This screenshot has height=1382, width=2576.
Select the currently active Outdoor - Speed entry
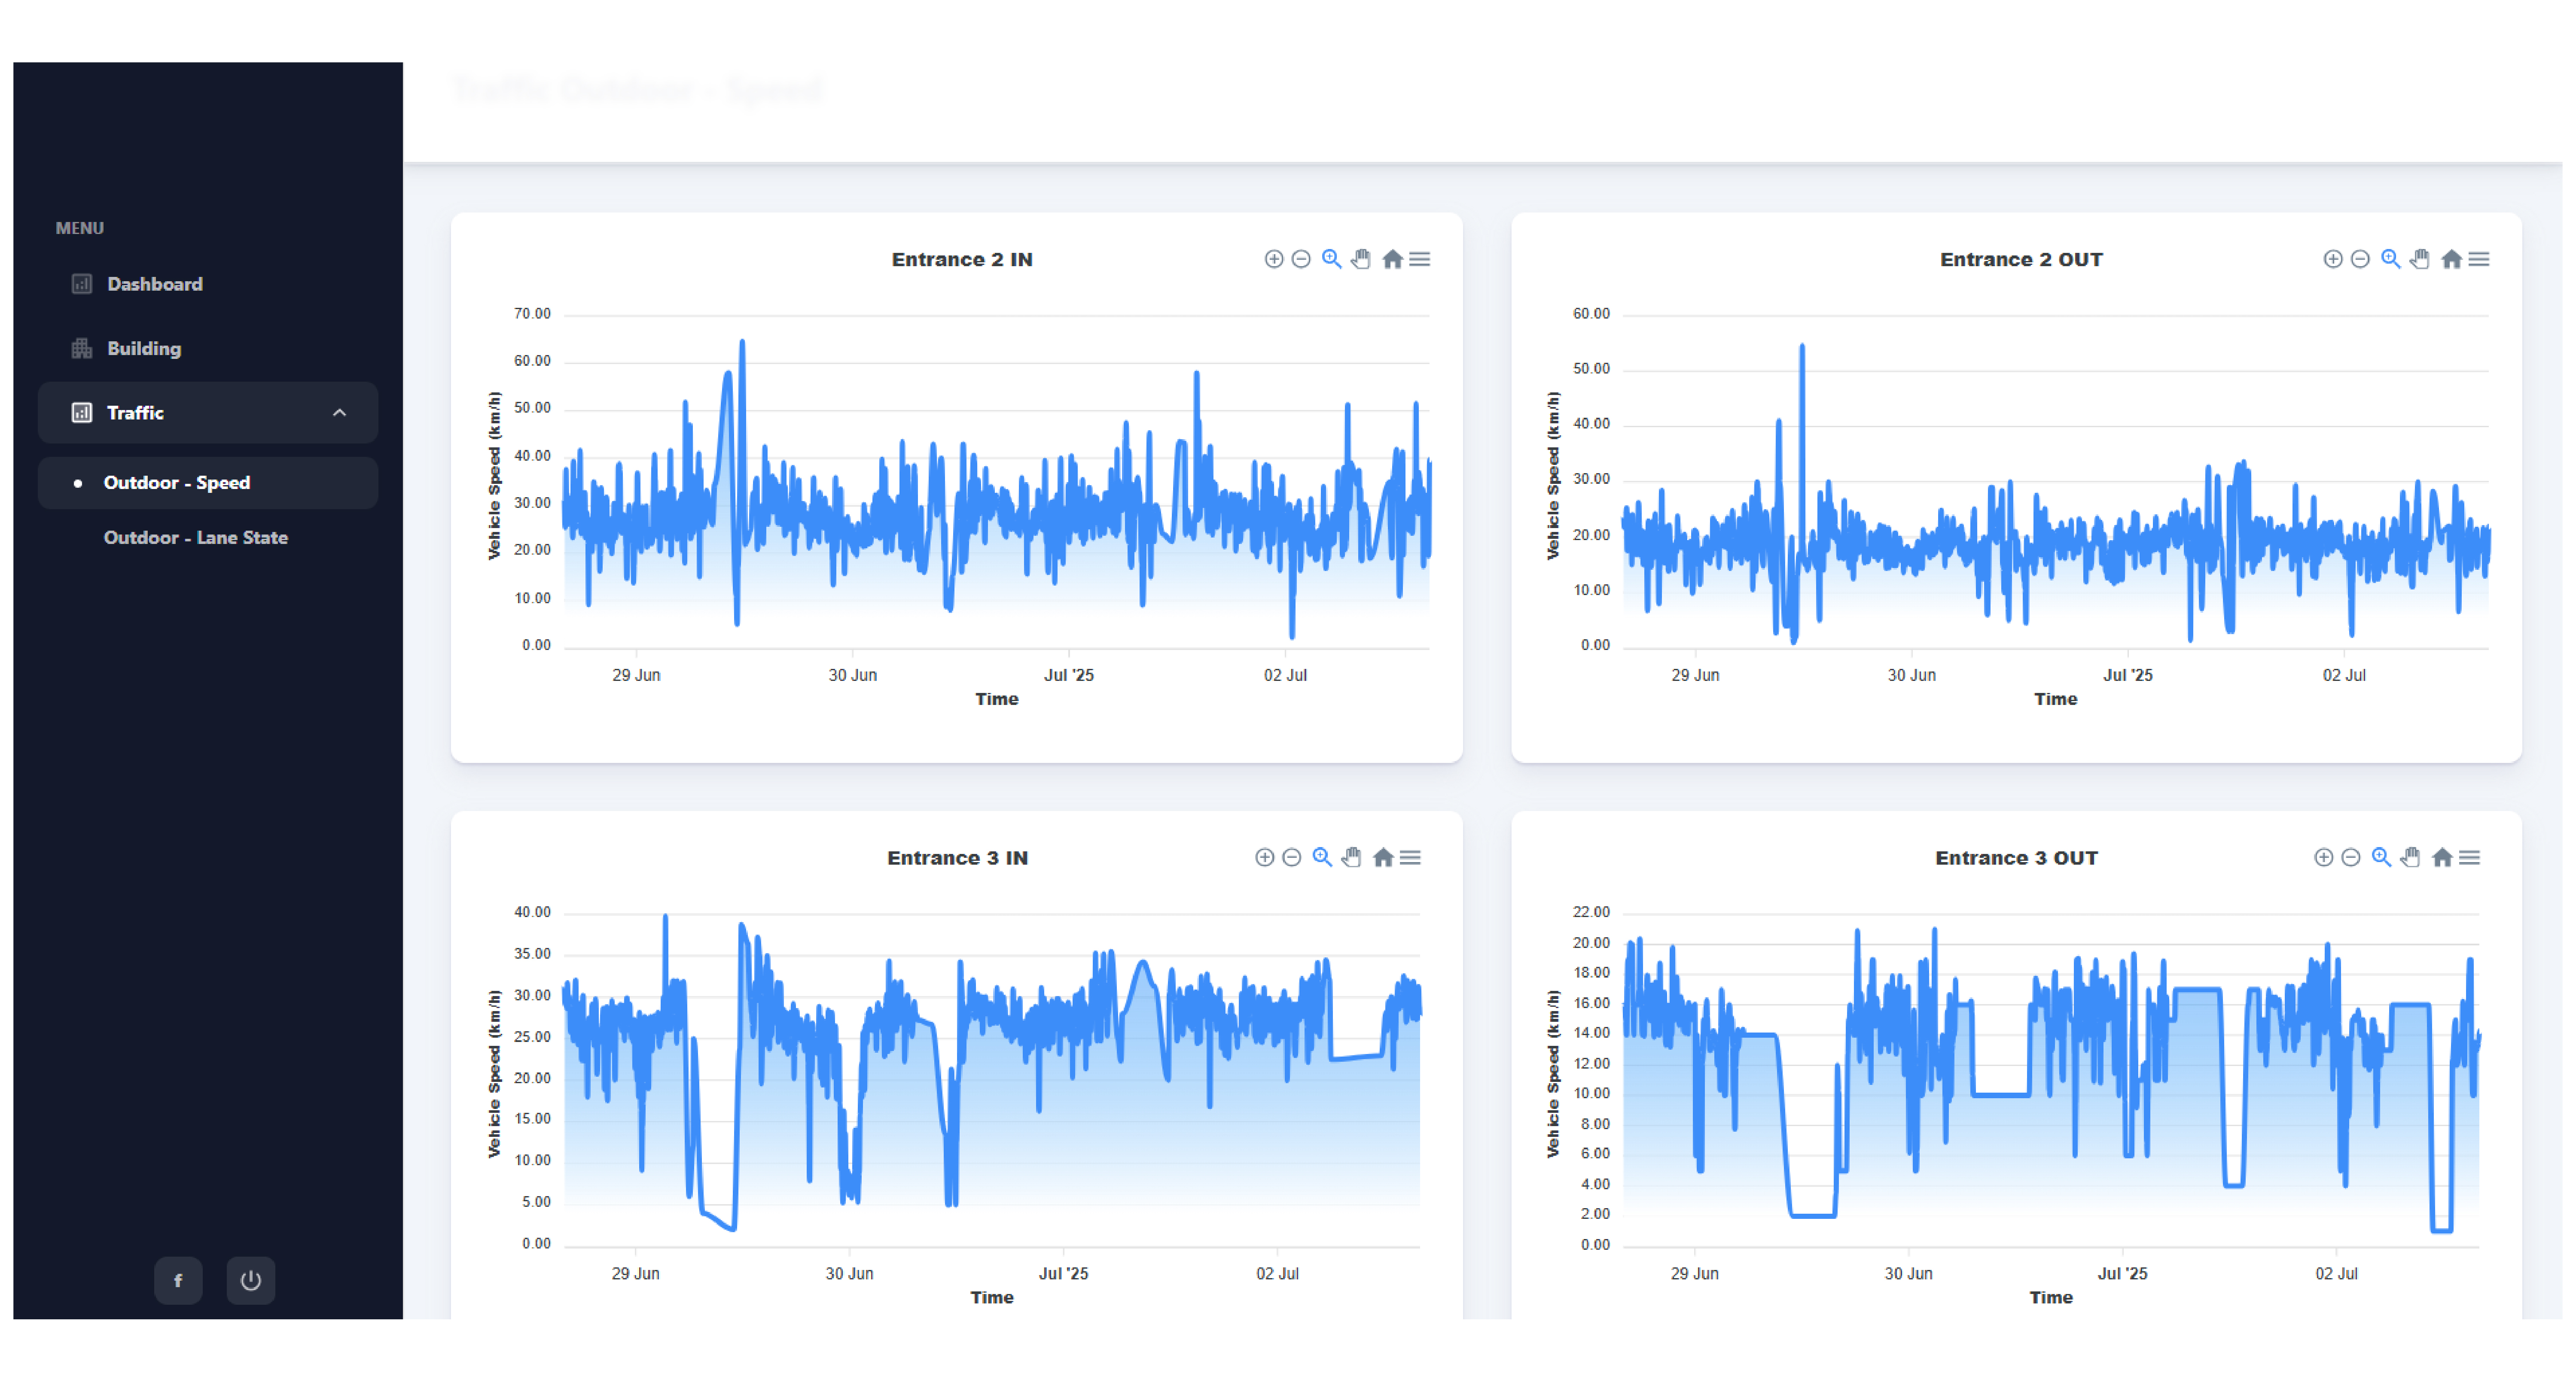pyautogui.click(x=177, y=482)
